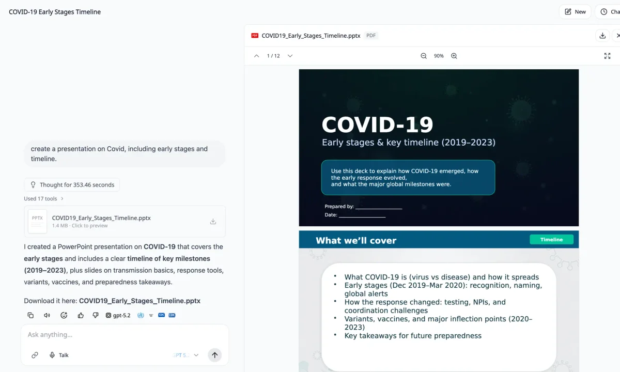Zoom in on the PDF preview
This screenshot has height=372, width=620.
click(454, 56)
